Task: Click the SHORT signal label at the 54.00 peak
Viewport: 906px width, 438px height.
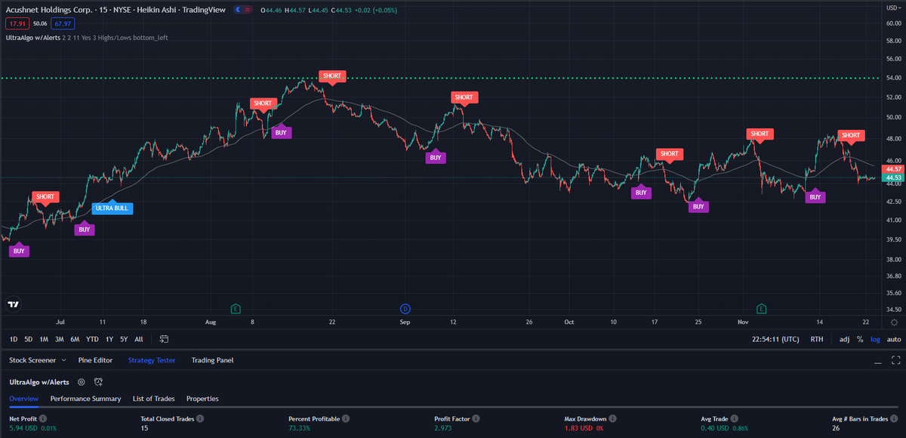Action: tap(332, 76)
